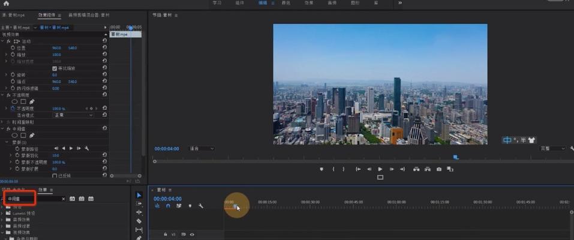The image size is (574, 240).
Task: Go to Out point in Program monitor
Action: click(x=402, y=169)
